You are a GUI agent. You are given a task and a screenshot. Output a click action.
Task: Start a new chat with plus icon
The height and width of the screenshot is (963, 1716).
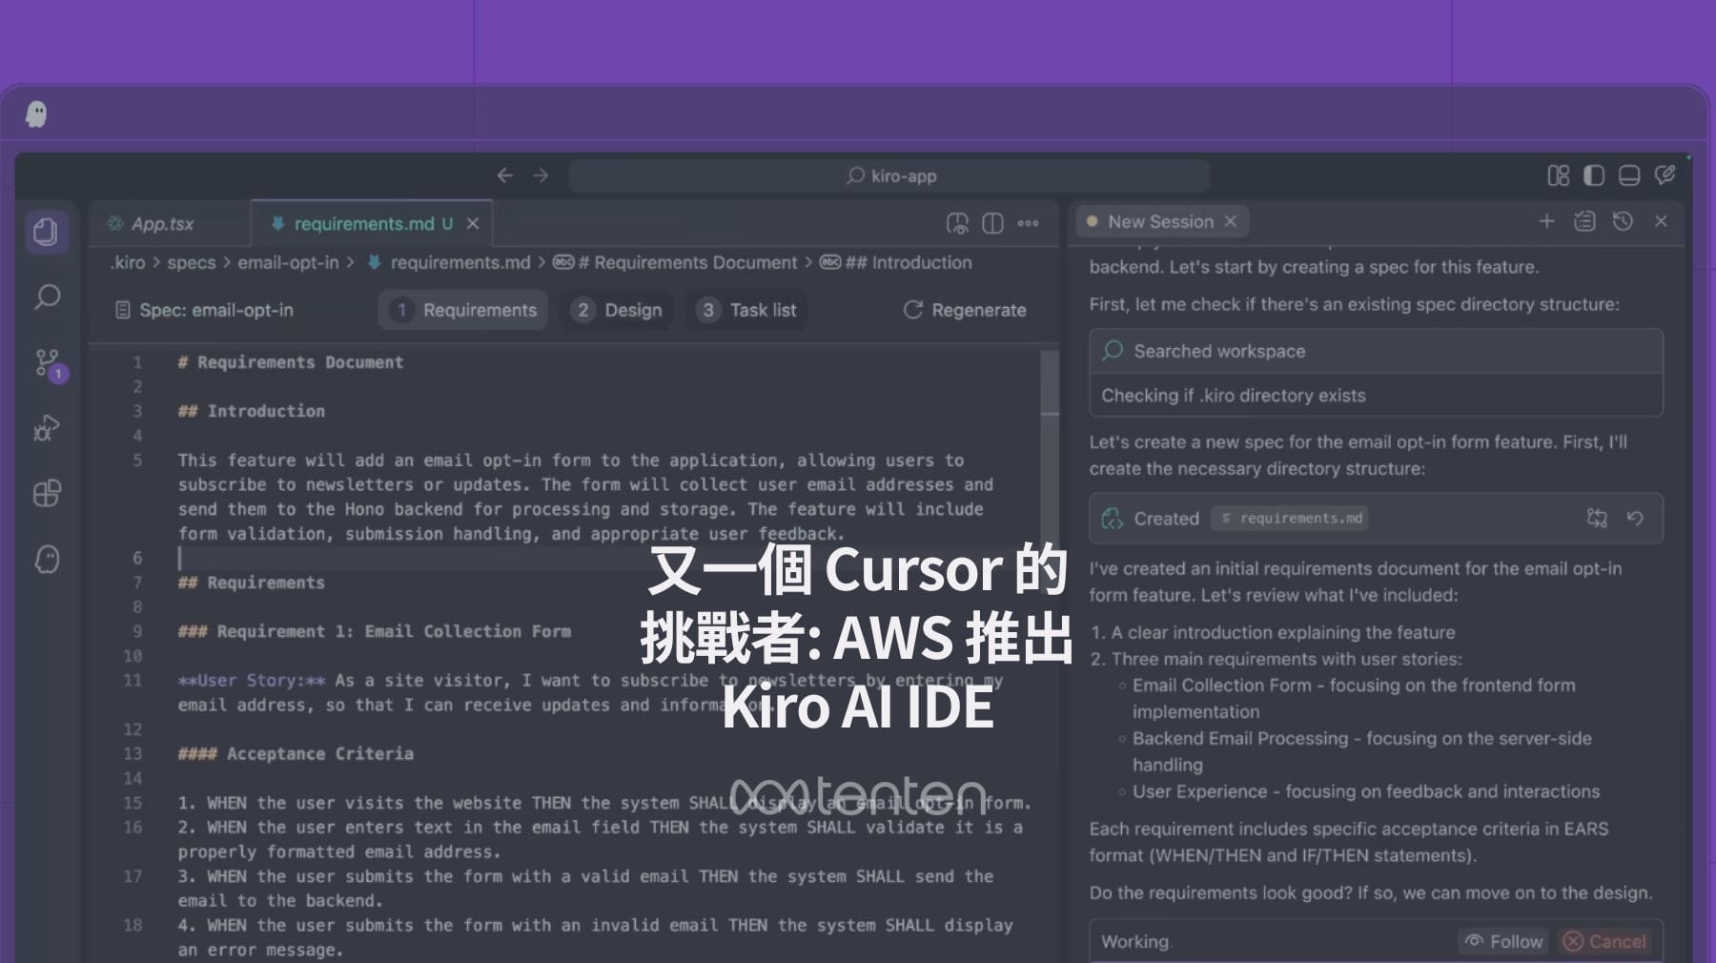pos(1546,221)
